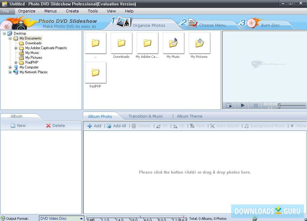307x221 pixels.
Task: Select My Music in the folder tree
Action: [32, 53]
